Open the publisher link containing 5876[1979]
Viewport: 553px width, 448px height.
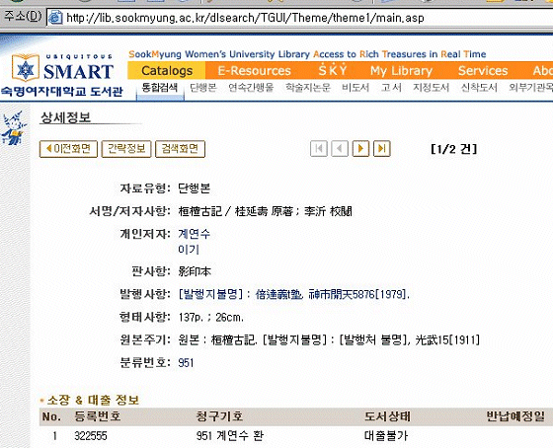(294, 294)
